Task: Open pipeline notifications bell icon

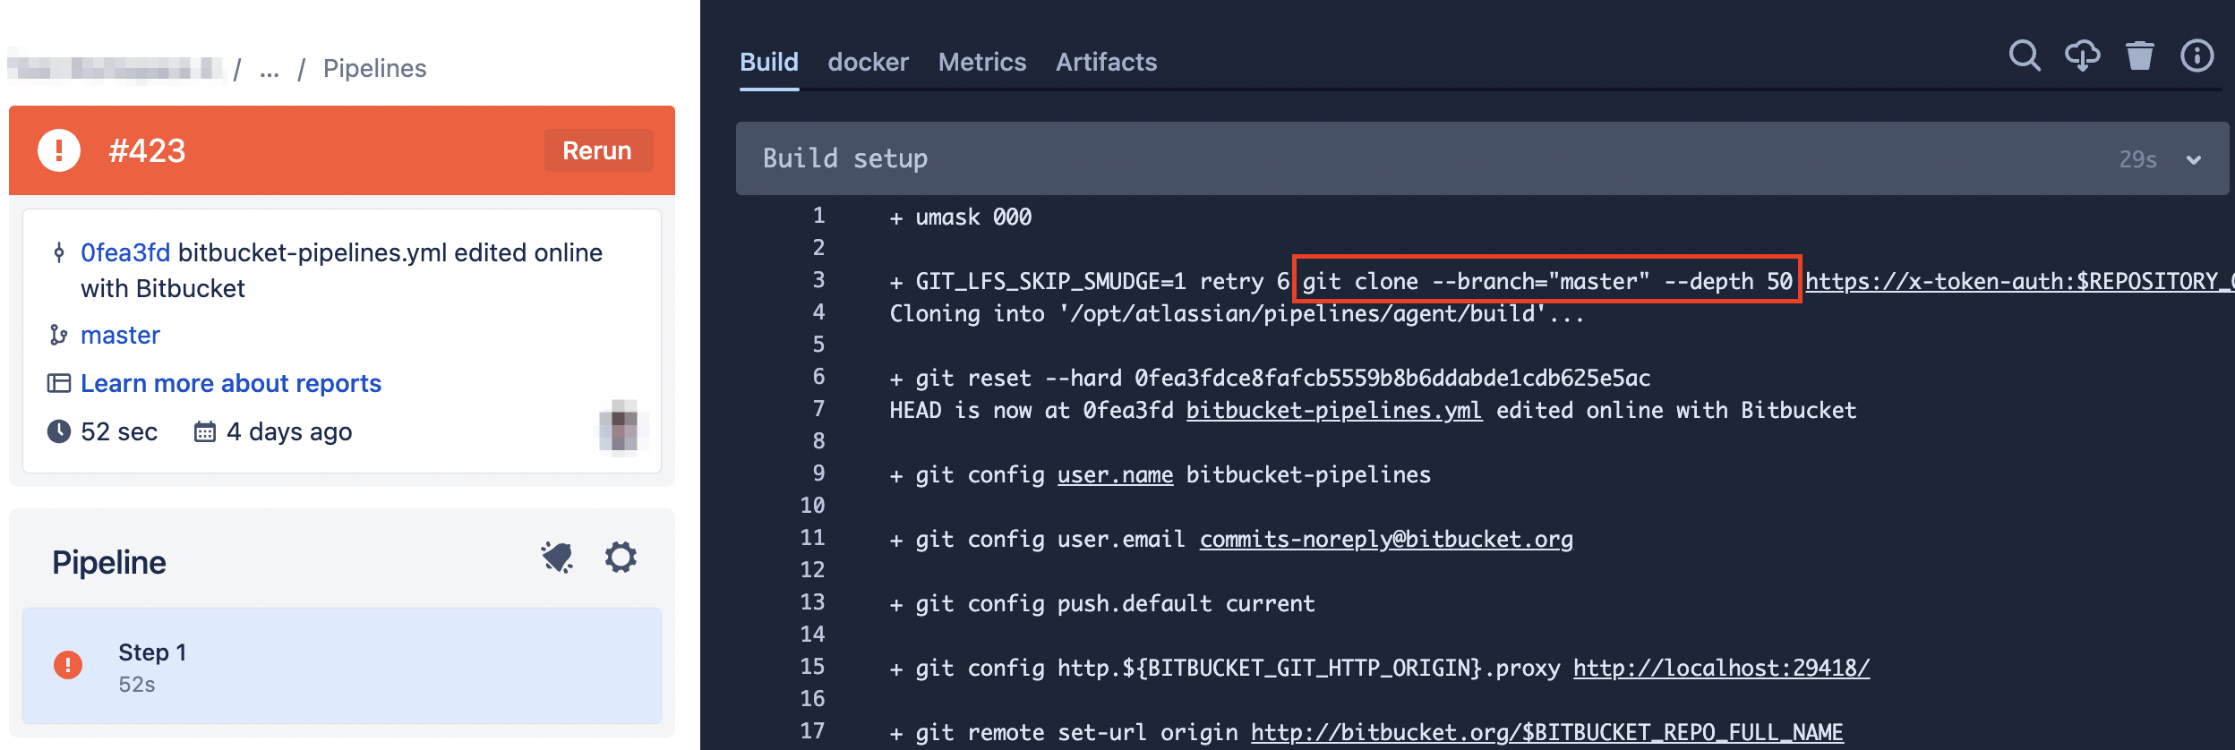Action: (x=557, y=558)
